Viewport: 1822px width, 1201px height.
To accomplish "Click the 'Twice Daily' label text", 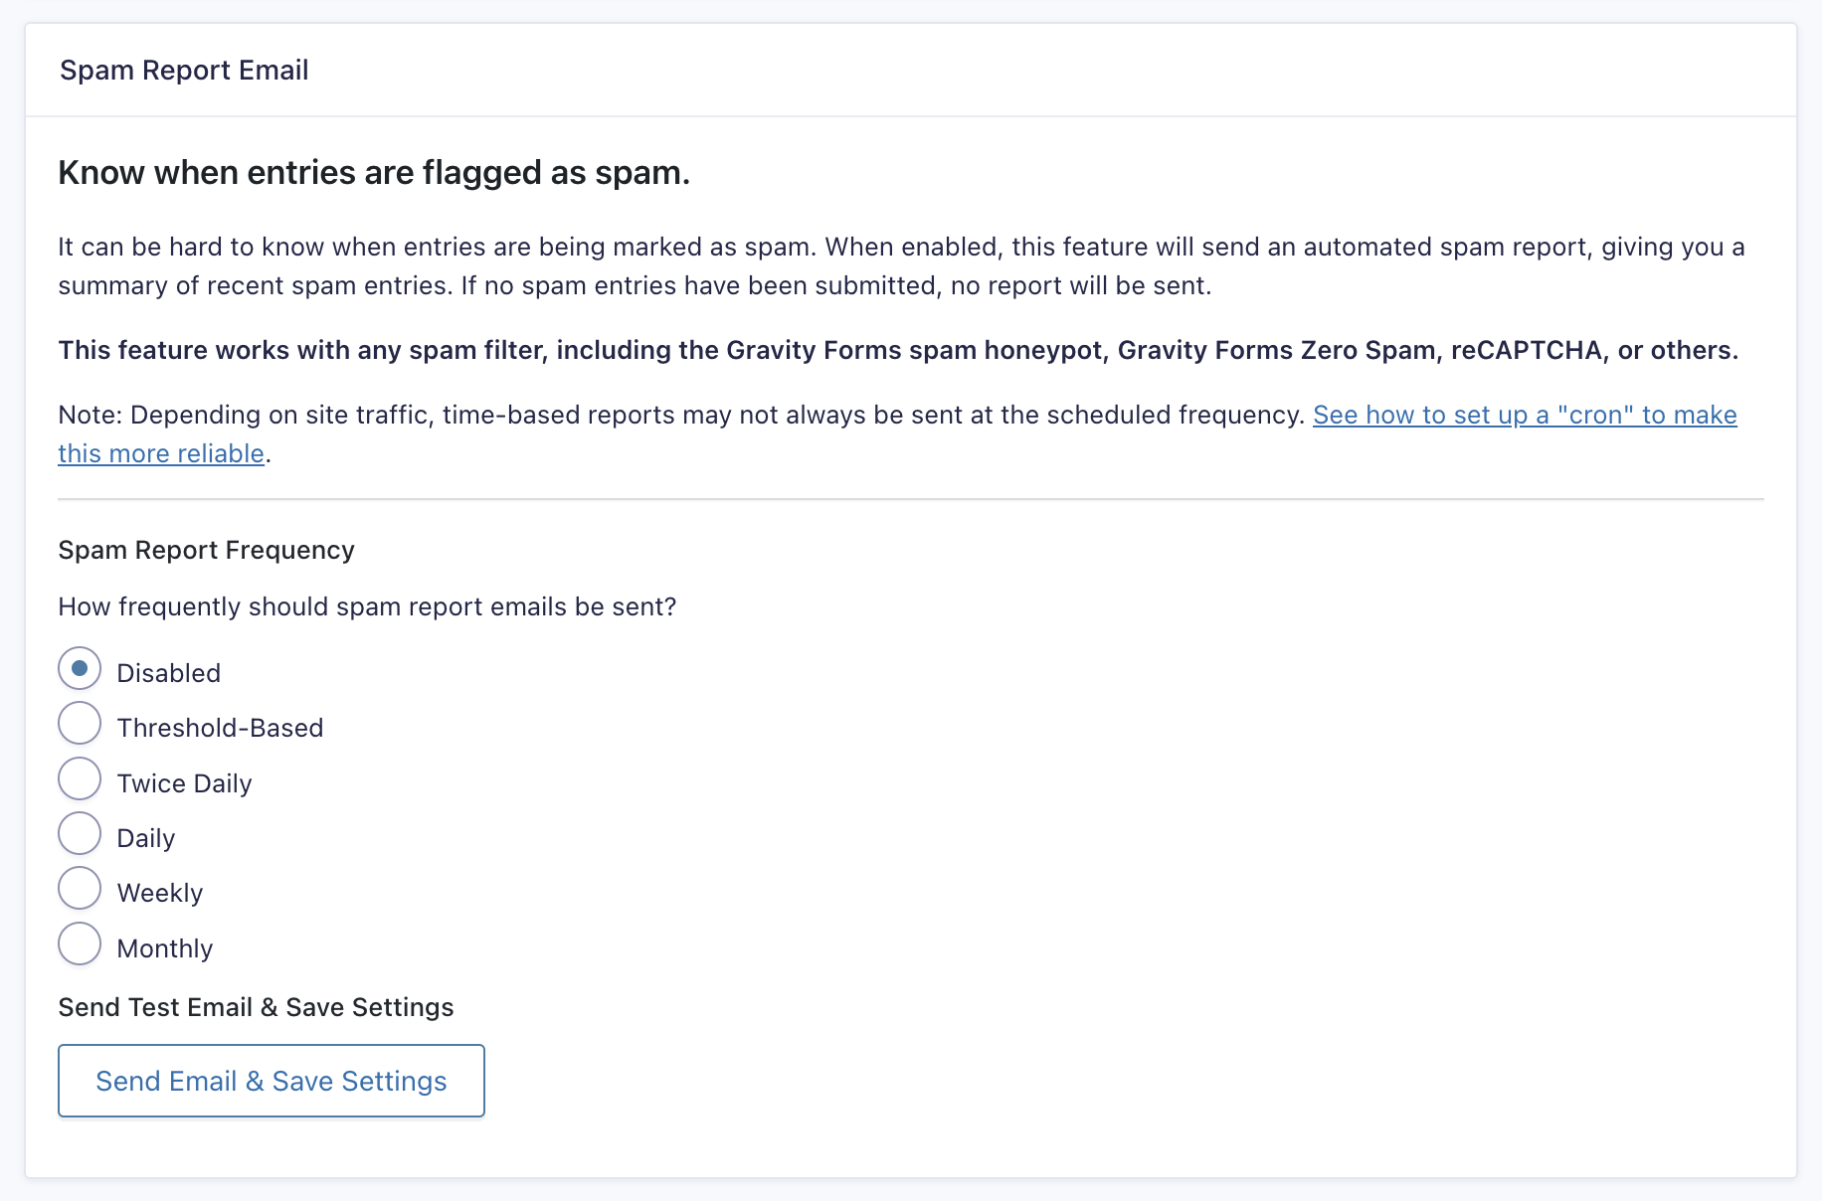I will pyautogui.click(x=184, y=783).
